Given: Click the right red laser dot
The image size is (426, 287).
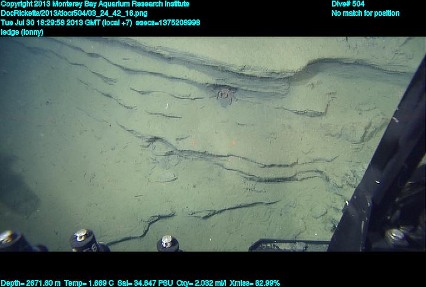Looking at the screenshot, I should point(234,142).
